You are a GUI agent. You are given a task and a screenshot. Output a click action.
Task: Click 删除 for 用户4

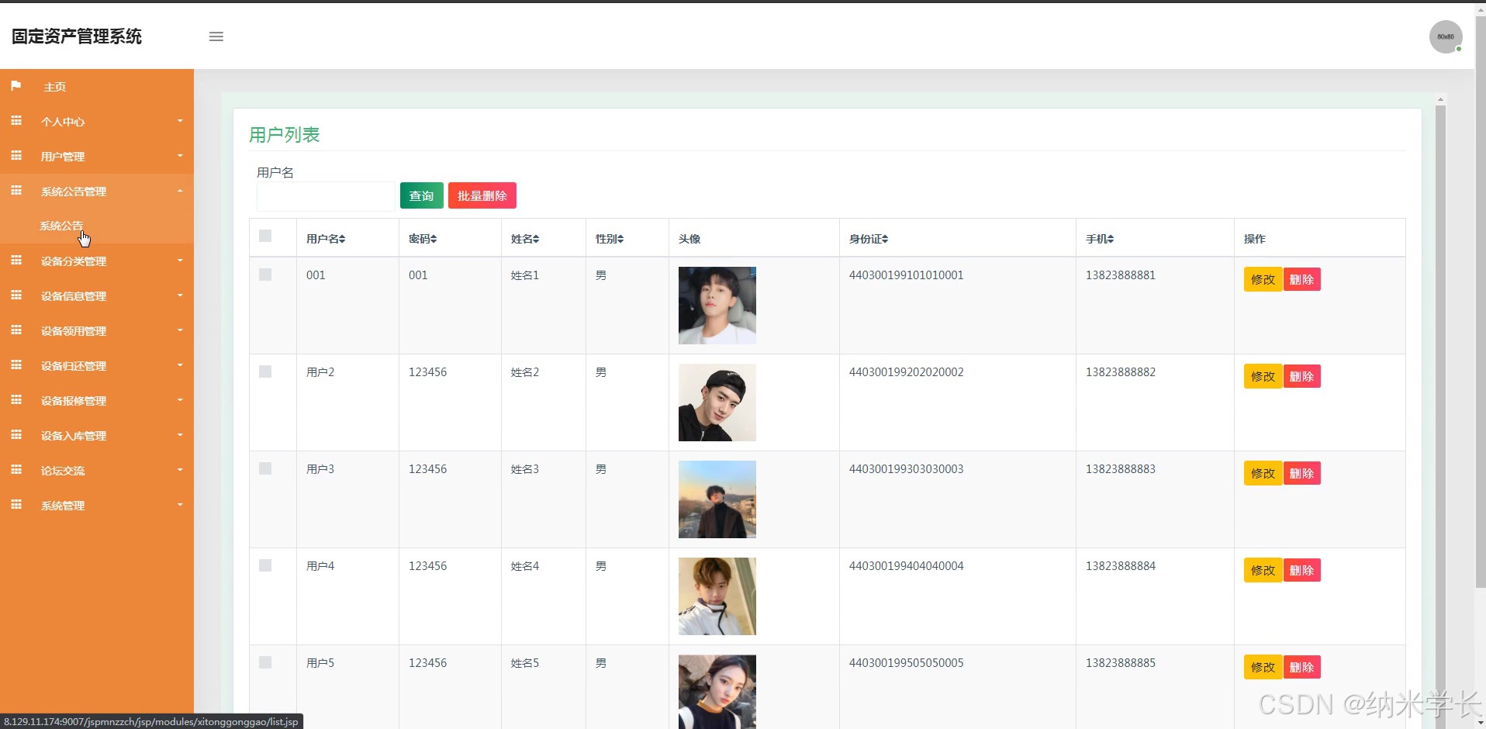click(x=1302, y=570)
